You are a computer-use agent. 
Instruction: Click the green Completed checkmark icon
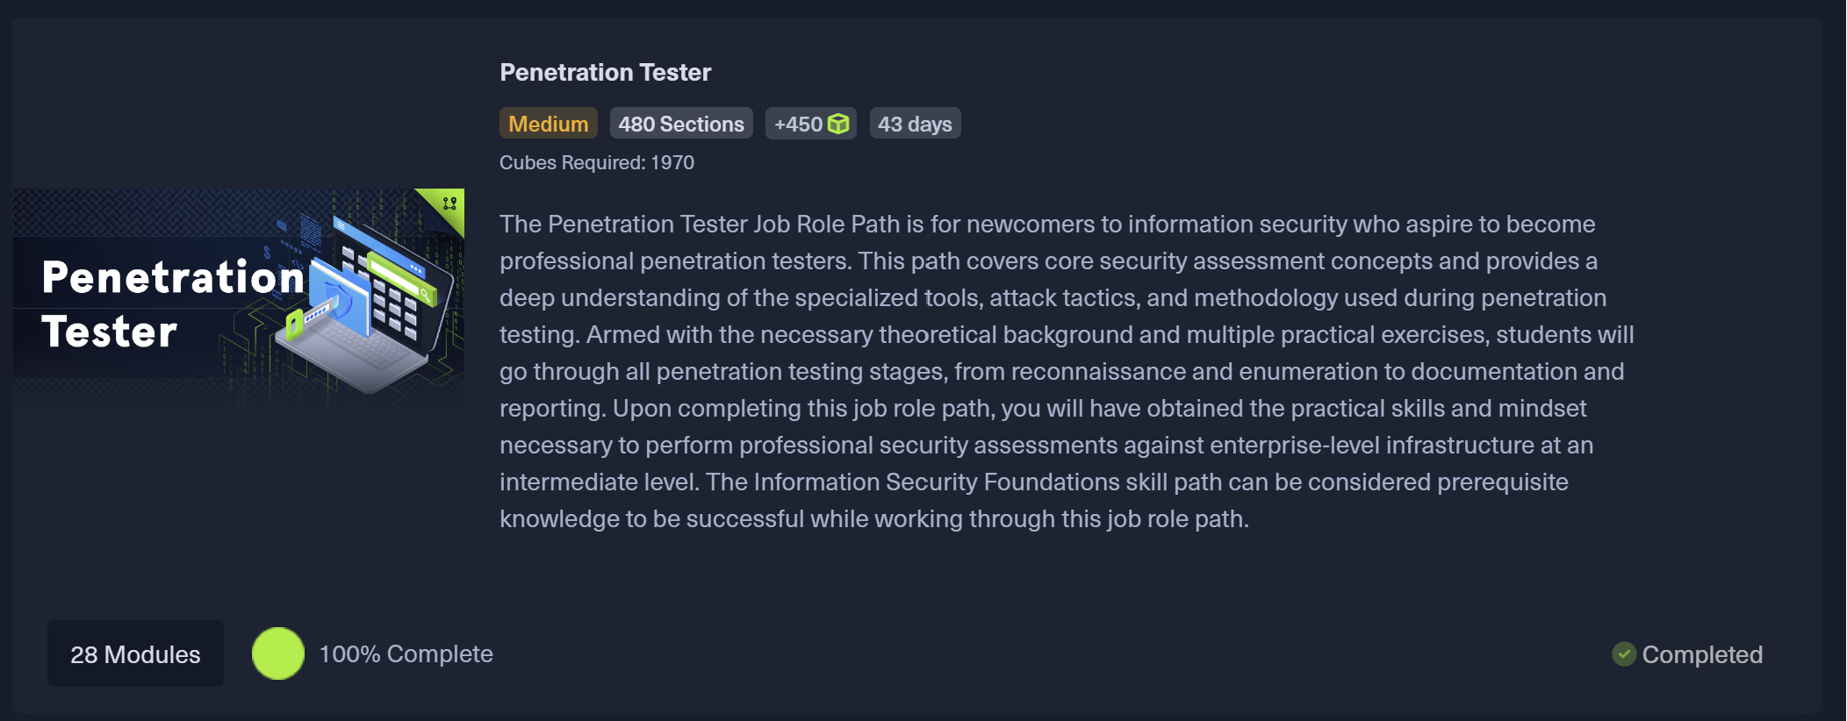[1624, 654]
